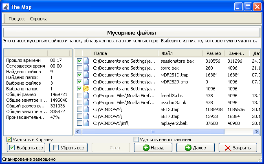The image size is (264, 164).
Task: Select the SET7.tmp file name
Action: pos(170,116)
